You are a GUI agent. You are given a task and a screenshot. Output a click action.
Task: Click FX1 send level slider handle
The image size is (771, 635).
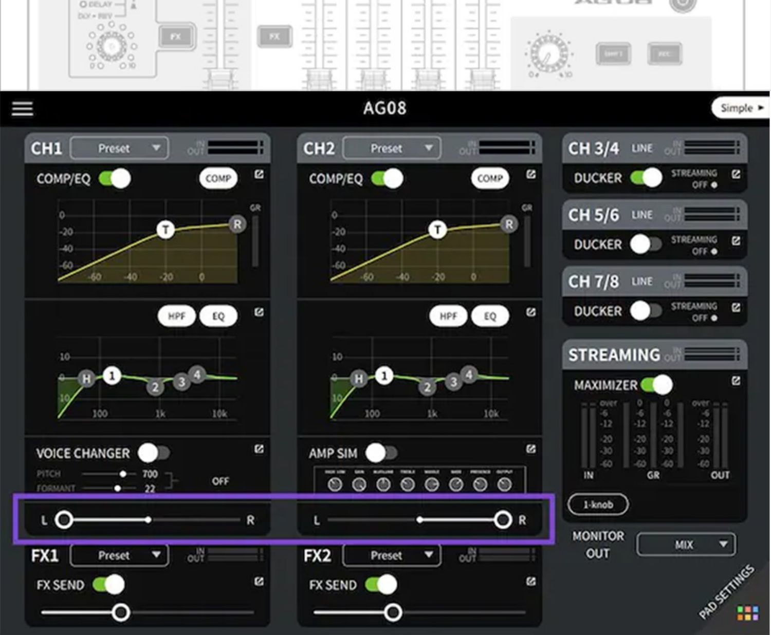point(121,612)
